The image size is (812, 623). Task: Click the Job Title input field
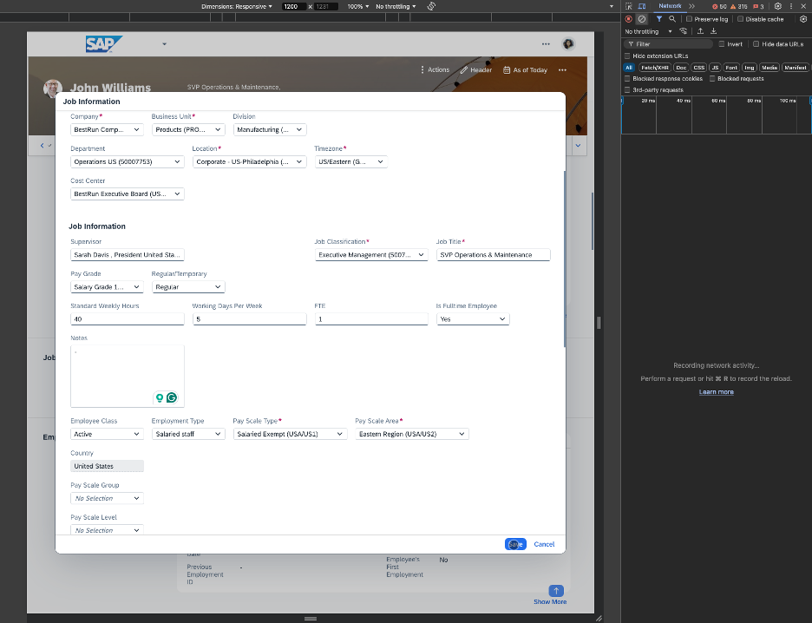(493, 255)
